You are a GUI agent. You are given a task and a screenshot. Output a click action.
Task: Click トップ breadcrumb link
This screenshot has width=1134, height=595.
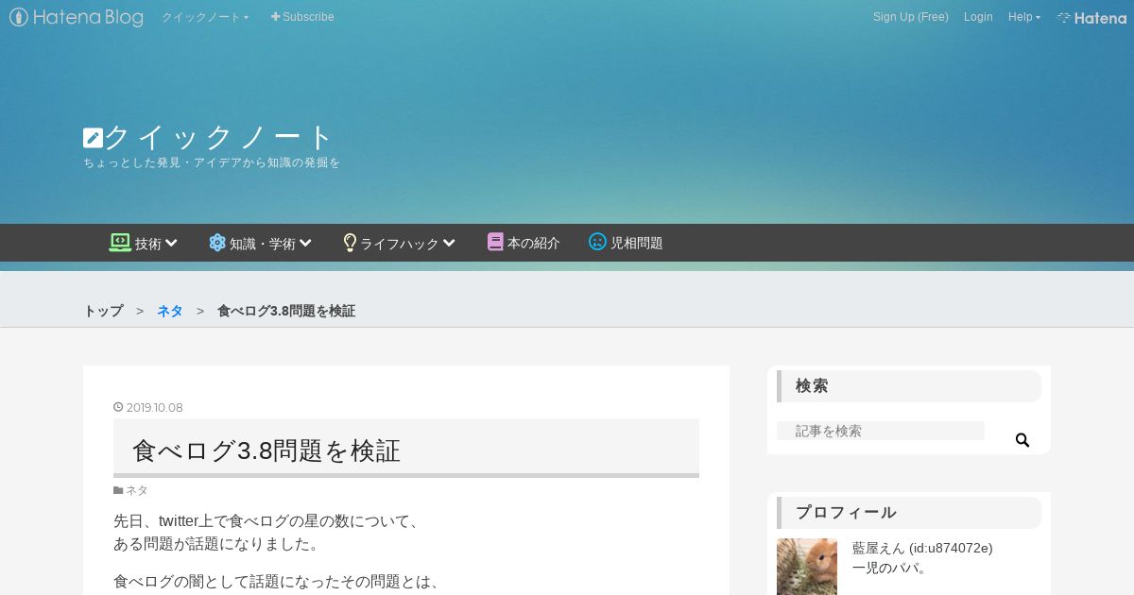pyautogui.click(x=103, y=311)
